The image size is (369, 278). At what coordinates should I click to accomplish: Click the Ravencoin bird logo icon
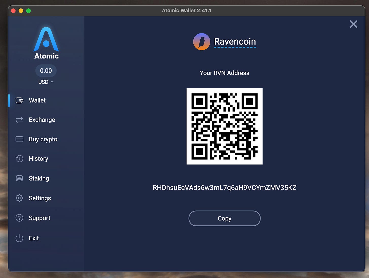tap(201, 42)
